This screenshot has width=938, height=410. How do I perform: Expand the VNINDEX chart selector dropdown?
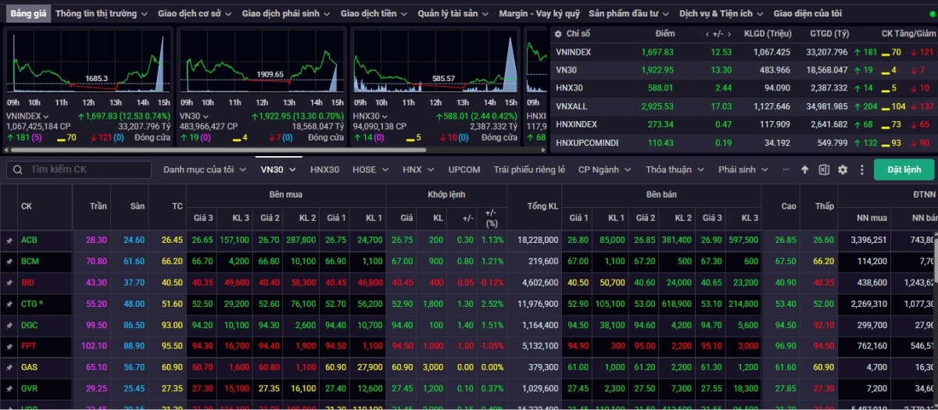point(46,116)
